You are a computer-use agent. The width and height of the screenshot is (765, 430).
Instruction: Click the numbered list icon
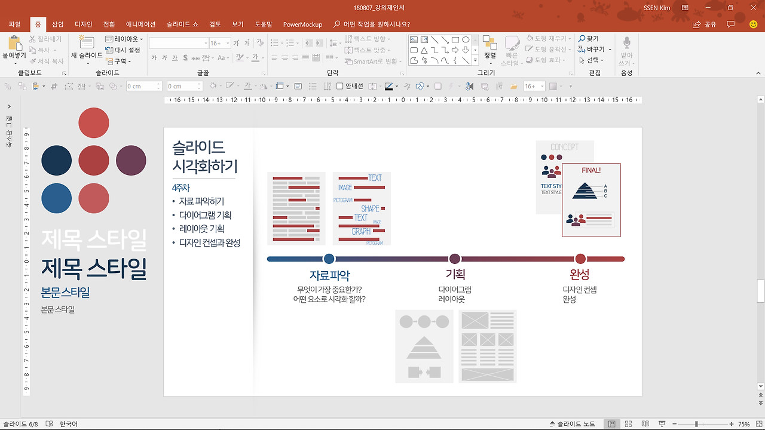coord(291,43)
